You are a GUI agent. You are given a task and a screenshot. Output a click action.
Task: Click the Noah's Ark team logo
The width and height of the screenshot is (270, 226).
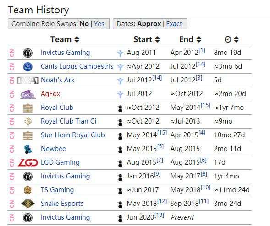(28, 80)
